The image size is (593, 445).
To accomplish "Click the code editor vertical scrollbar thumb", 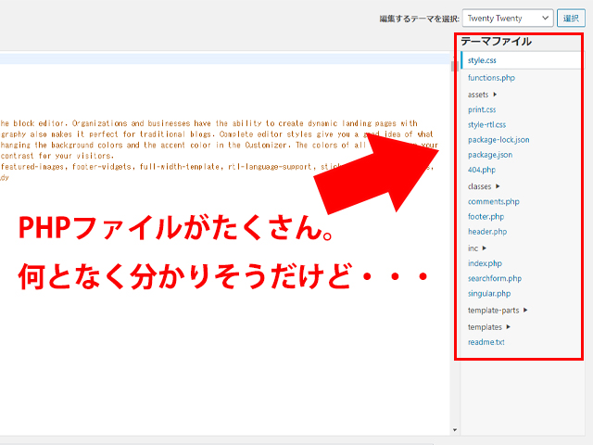I will (x=455, y=66).
